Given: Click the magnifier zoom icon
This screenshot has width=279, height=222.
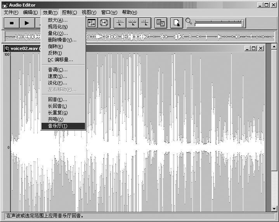Looking at the screenshot, I should point(189,22).
